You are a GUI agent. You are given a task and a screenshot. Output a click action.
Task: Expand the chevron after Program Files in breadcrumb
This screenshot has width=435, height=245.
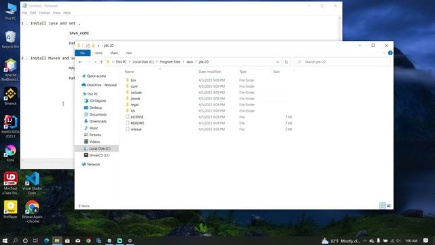click(x=184, y=62)
